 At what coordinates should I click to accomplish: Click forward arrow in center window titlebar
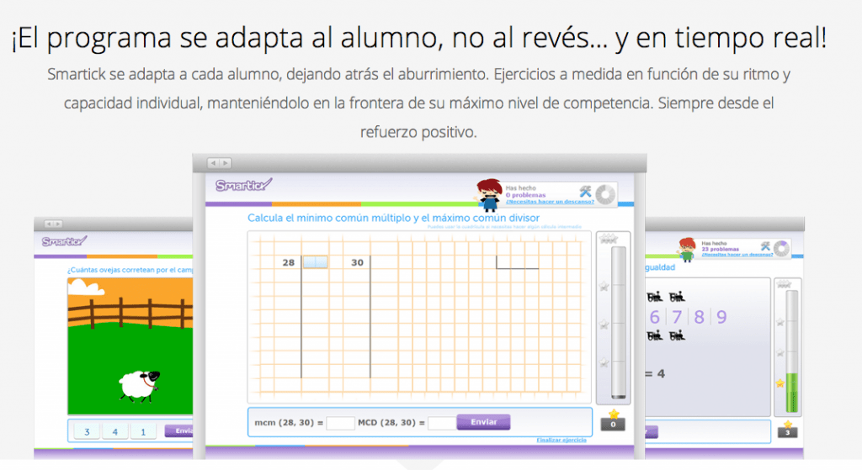click(225, 163)
